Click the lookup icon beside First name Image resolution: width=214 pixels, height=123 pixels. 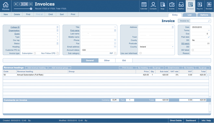115,30
